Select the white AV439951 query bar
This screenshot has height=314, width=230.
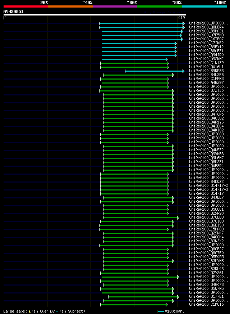[95, 15]
